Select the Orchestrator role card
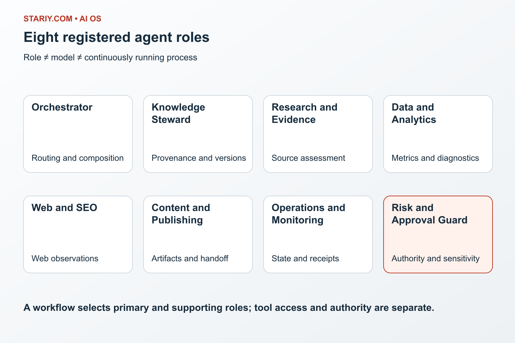This screenshot has height=343, width=515. [x=78, y=134]
